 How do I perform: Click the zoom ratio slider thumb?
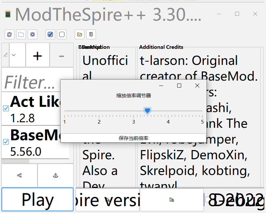[x=147, y=111]
